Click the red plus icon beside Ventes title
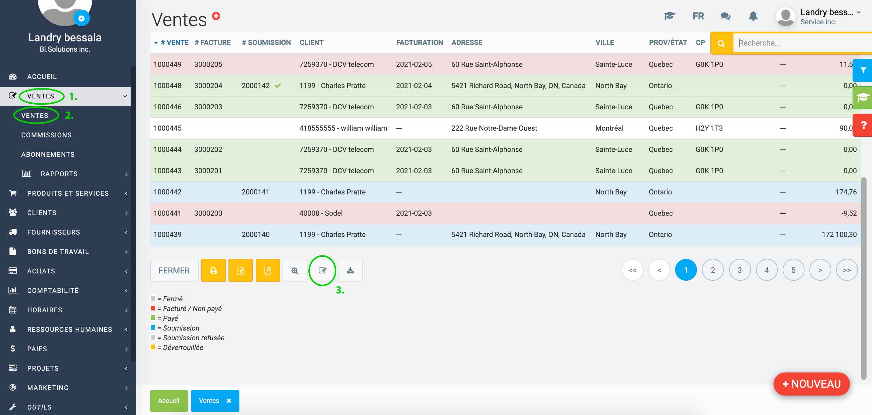This screenshot has width=872, height=415. click(x=216, y=15)
